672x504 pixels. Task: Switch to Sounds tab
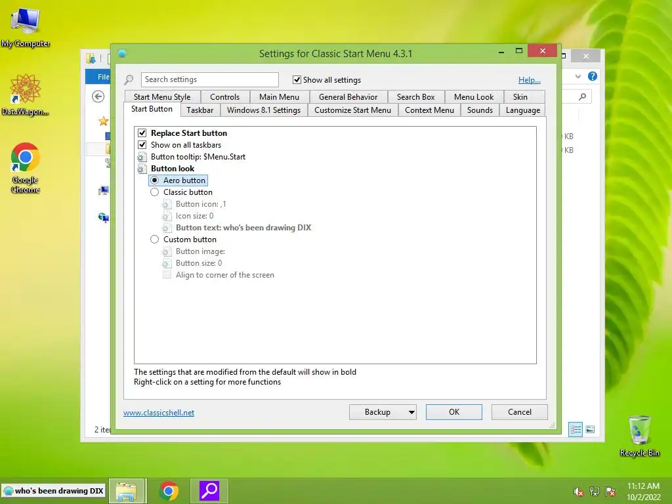tap(480, 110)
